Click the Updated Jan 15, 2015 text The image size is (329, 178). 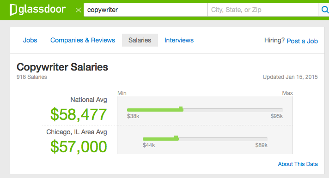pos(290,77)
